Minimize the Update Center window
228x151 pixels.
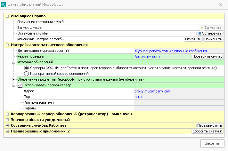click(205, 5)
